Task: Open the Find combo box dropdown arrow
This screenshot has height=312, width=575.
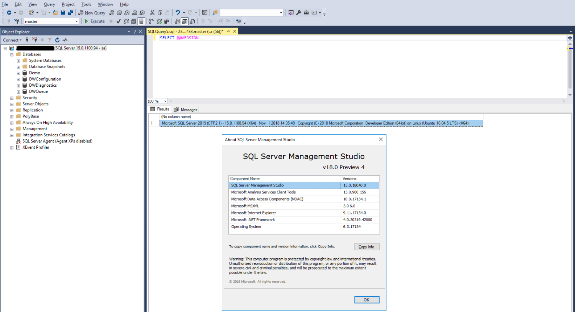Action: (x=281, y=13)
